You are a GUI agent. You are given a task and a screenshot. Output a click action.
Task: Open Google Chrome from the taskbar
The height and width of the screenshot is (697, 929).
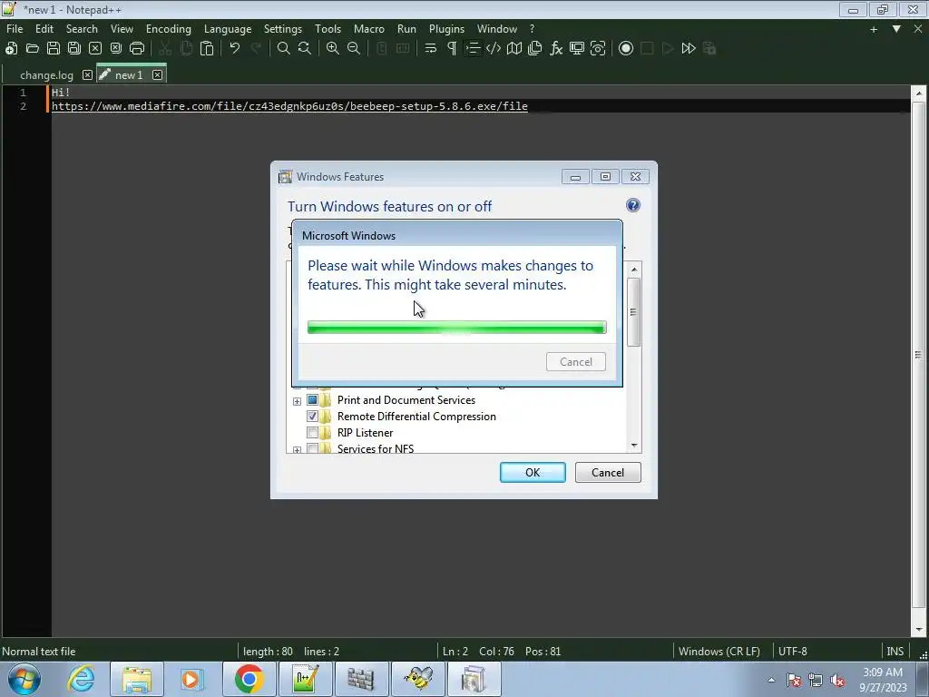click(x=249, y=679)
